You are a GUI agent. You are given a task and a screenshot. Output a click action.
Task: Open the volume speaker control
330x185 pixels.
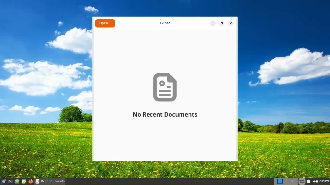315,181
